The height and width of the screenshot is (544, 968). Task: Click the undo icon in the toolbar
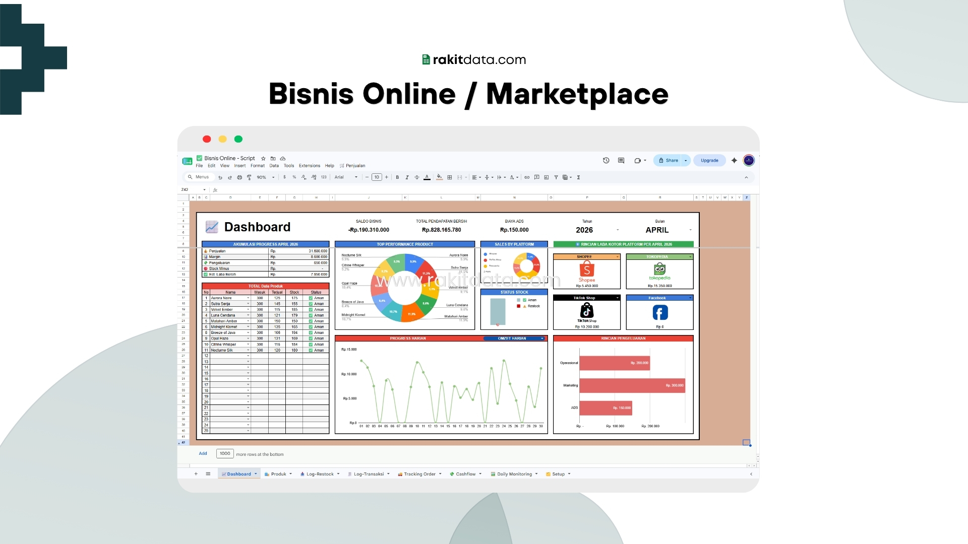pos(220,177)
